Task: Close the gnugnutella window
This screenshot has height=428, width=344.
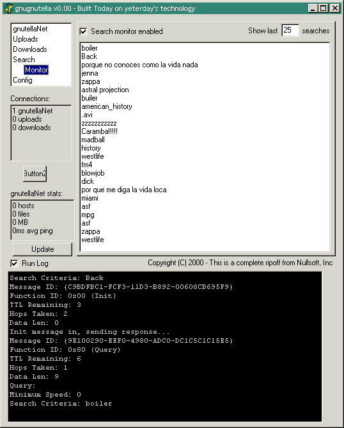Action: pyautogui.click(x=335, y=8)
